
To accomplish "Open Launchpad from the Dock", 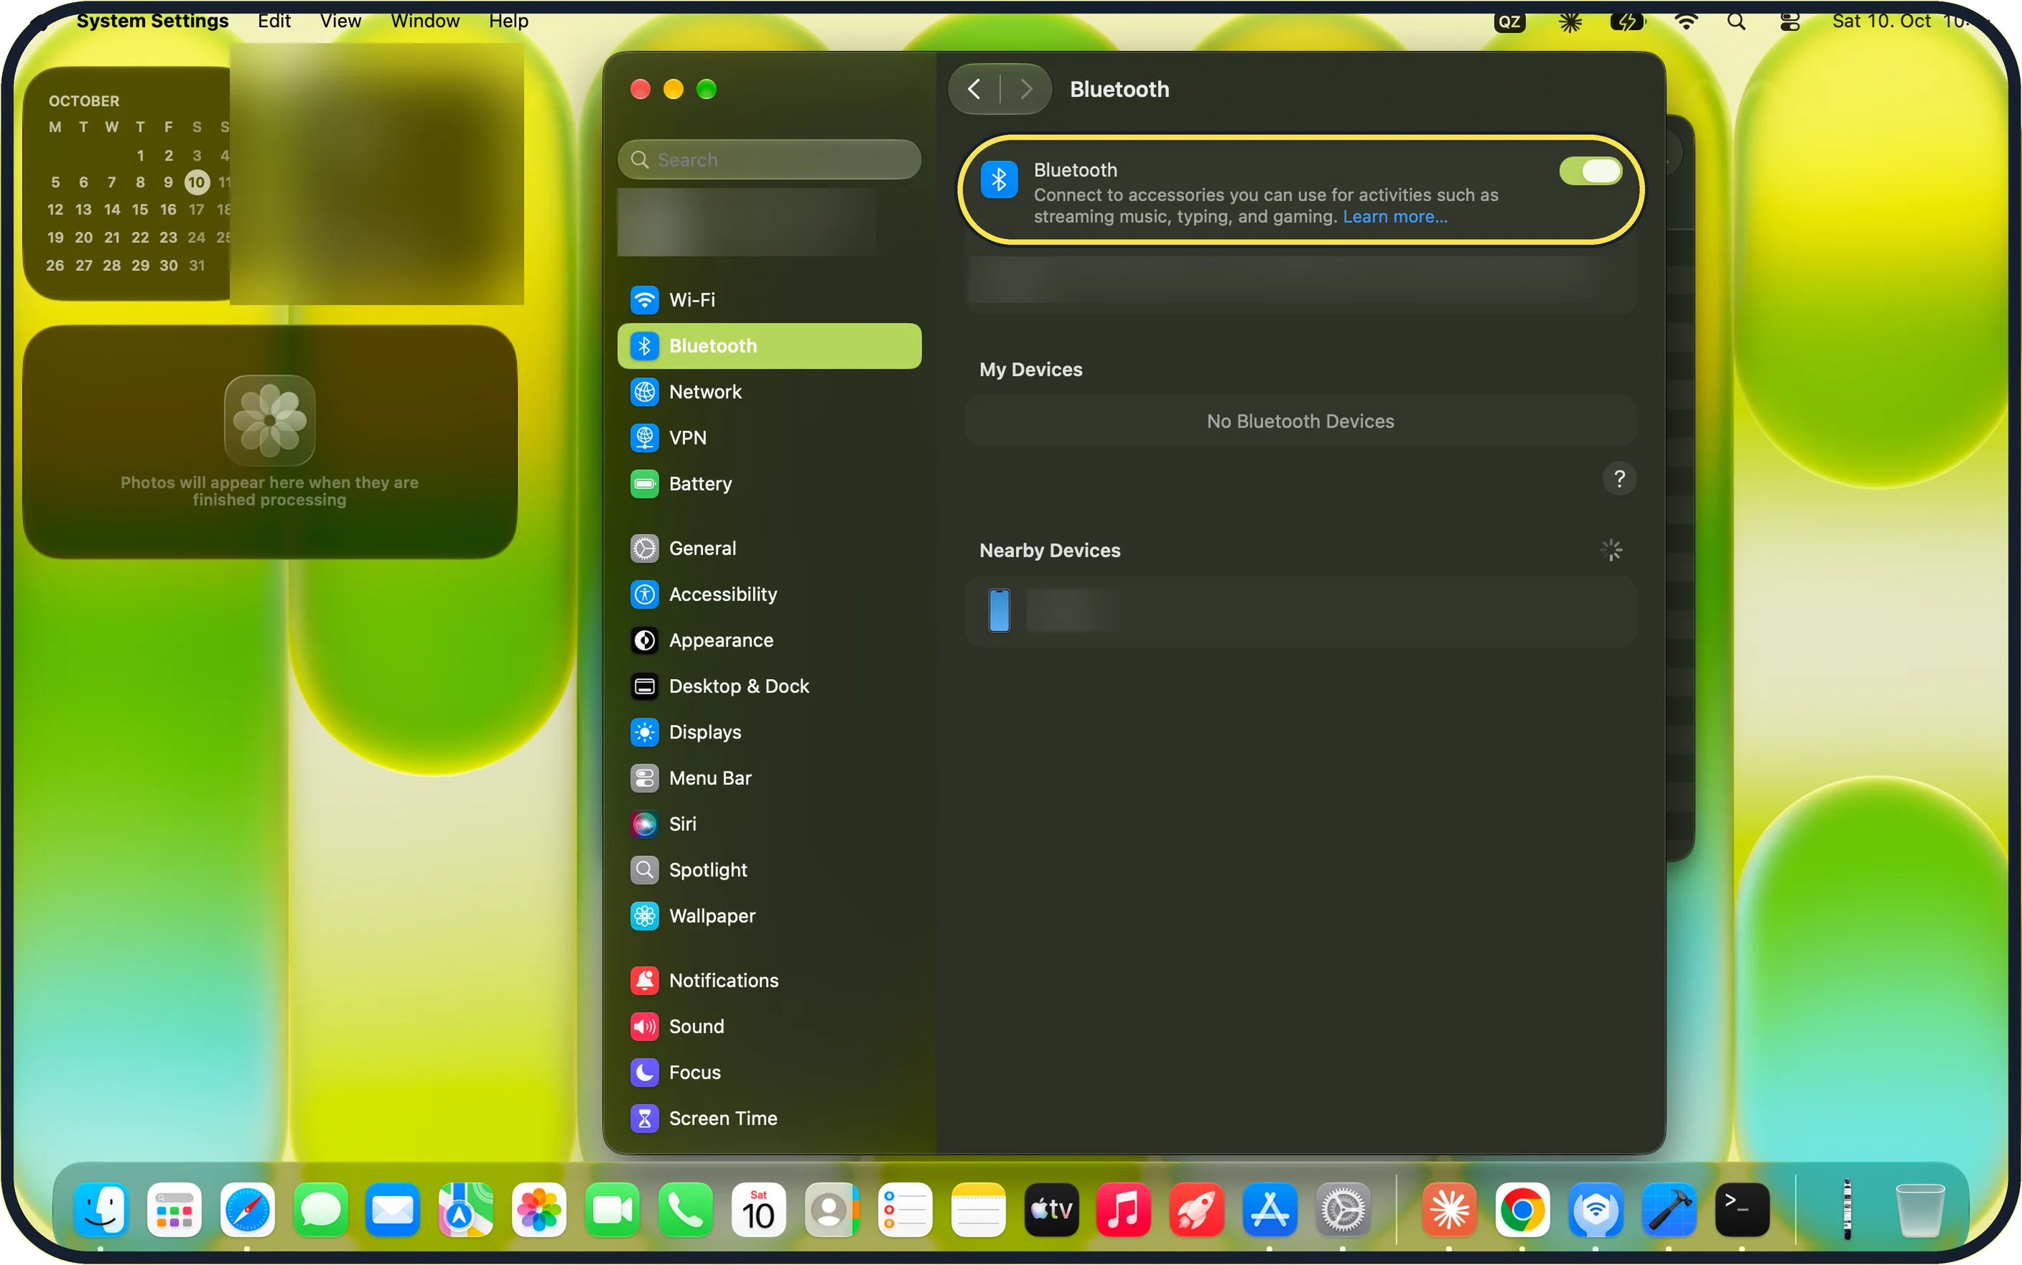I will [174, 1210].
